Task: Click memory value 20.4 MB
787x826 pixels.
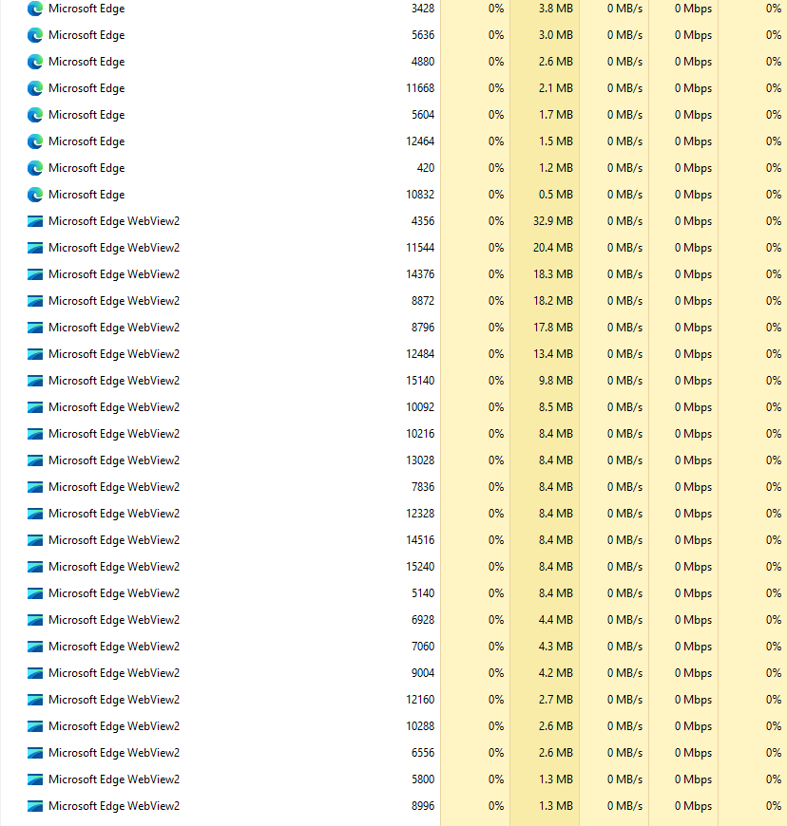Action: pyautogui.click(x=553, y=248)
